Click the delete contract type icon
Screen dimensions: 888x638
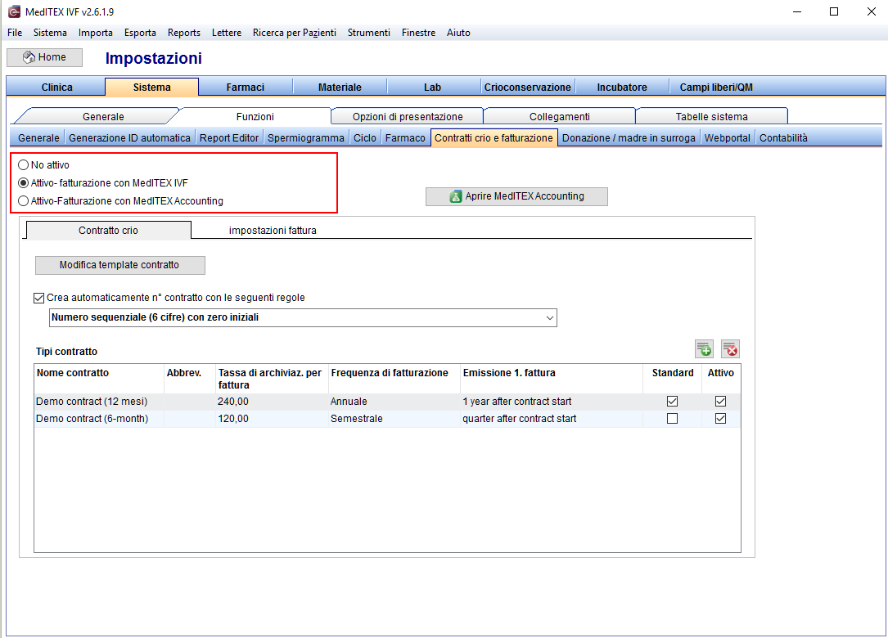tap(730, 349)
